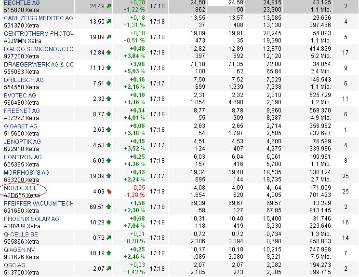The image size is (359, 277).
Task: Open DRAEGERWERK AG & CC link
Action: [39, 65]
